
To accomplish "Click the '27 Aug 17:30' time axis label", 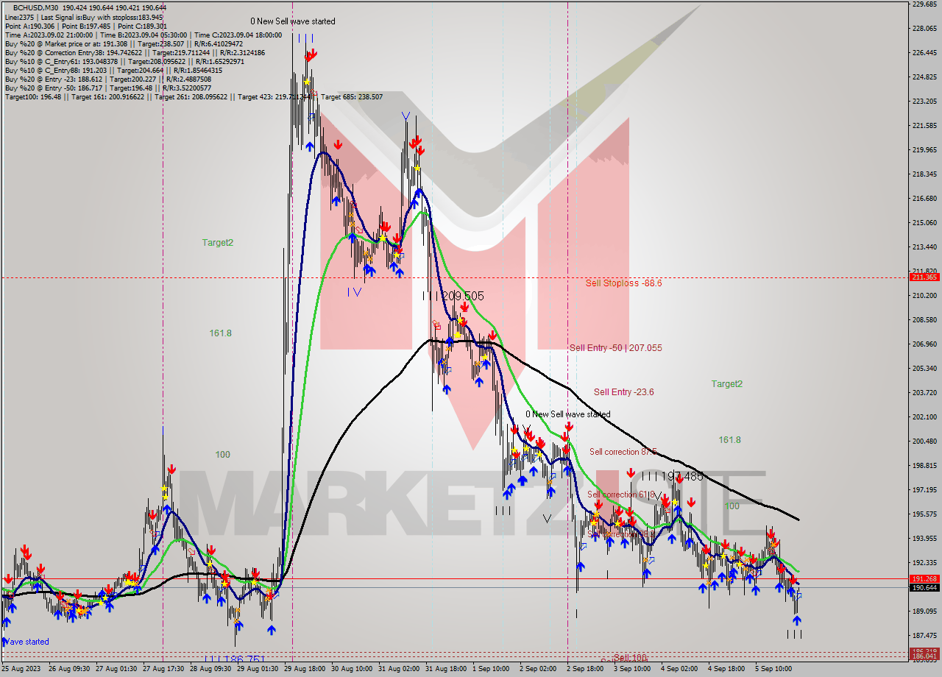I will point(165,669).
